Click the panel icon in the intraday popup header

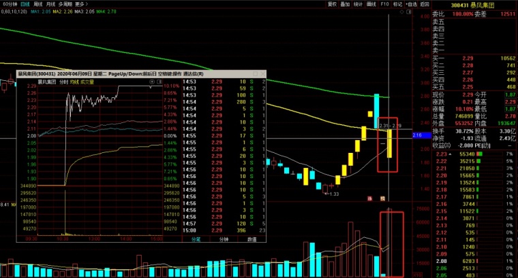pos(159,82)
